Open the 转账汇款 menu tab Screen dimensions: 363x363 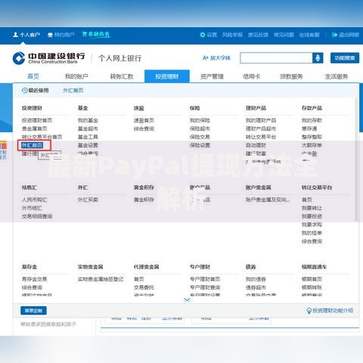(122, 76)
